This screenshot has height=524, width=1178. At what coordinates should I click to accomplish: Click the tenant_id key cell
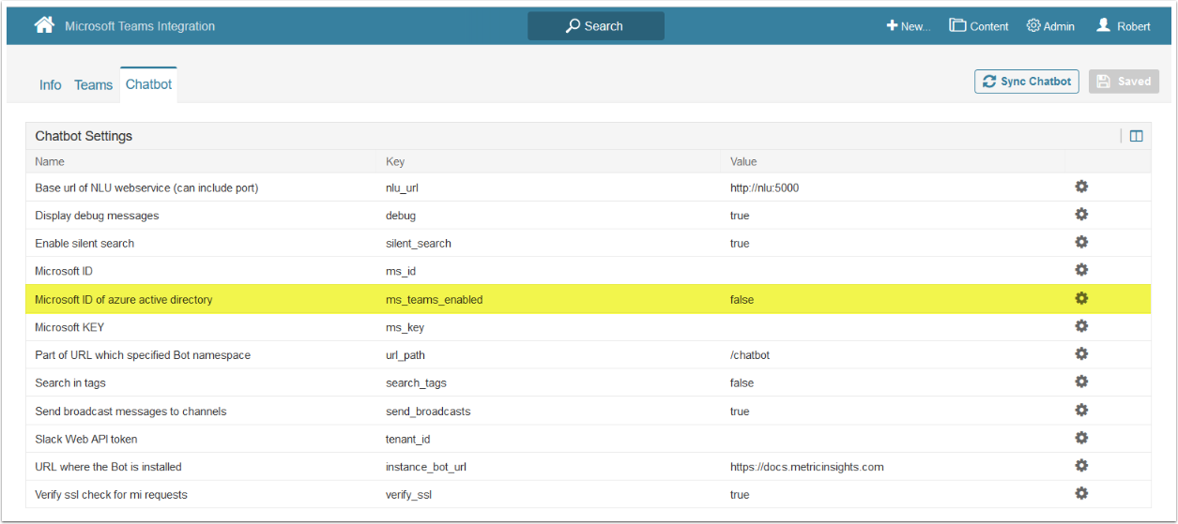408,439
